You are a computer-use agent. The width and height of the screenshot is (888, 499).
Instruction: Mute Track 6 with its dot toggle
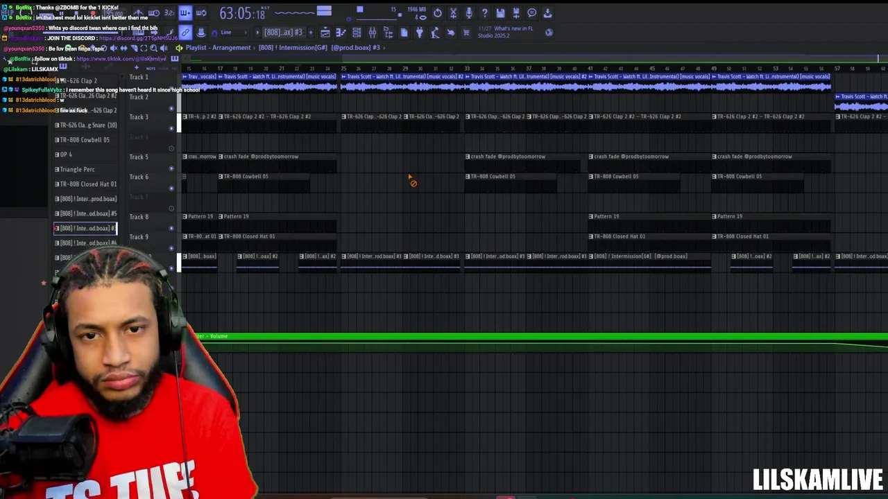click(x=171, y=189)
